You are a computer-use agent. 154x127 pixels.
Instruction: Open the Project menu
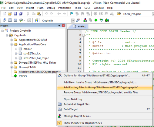(x=30, y=8)
